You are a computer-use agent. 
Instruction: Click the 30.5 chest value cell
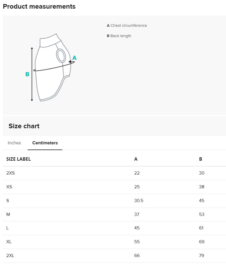click(139, 201)
